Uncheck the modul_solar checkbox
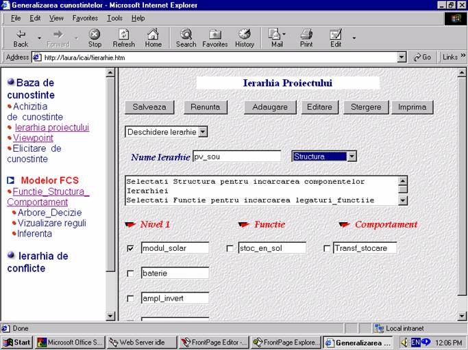 (x=131, y=248)
